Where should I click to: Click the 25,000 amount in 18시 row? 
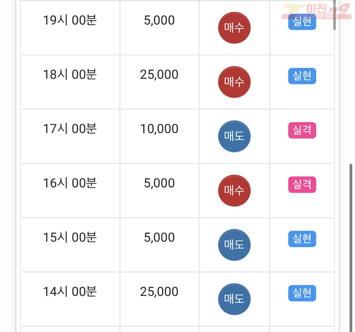click(x=159, y=75)
